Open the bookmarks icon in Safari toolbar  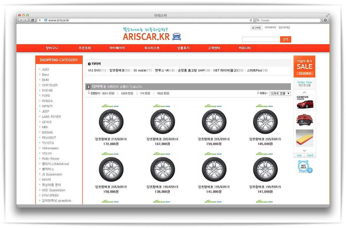tap(32, 20)
